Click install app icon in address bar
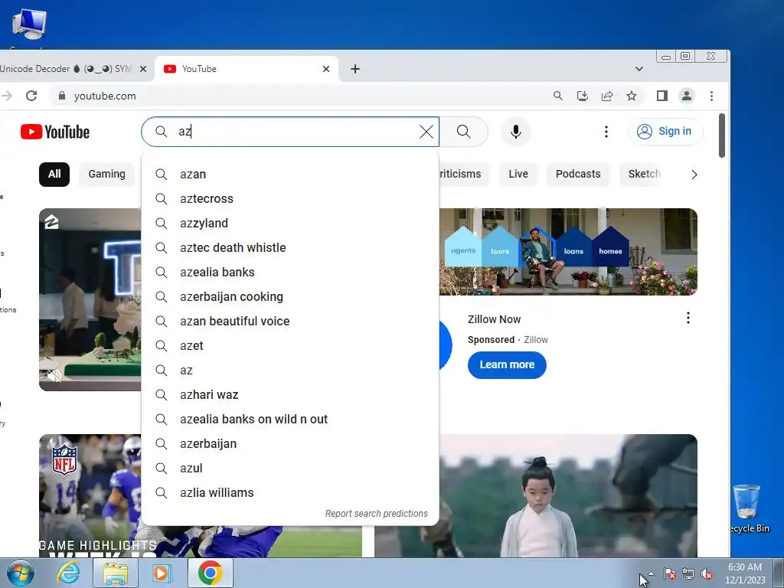 point(583,96)
